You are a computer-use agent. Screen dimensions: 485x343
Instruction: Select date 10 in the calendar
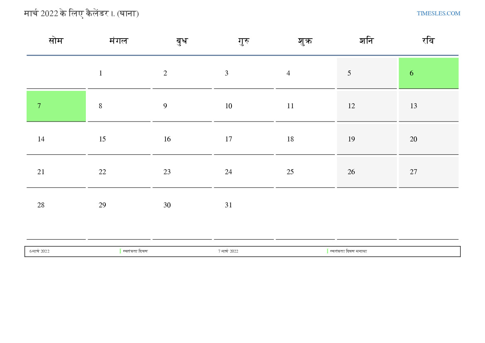click(244, 106)
